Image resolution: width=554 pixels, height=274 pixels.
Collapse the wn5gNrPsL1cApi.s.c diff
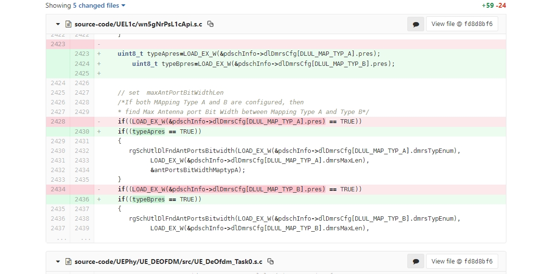(x=58, y=25)
